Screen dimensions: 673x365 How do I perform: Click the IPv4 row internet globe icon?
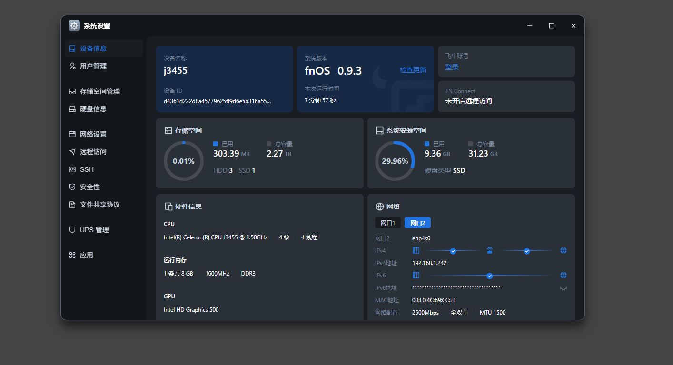[x=564, y=250]
